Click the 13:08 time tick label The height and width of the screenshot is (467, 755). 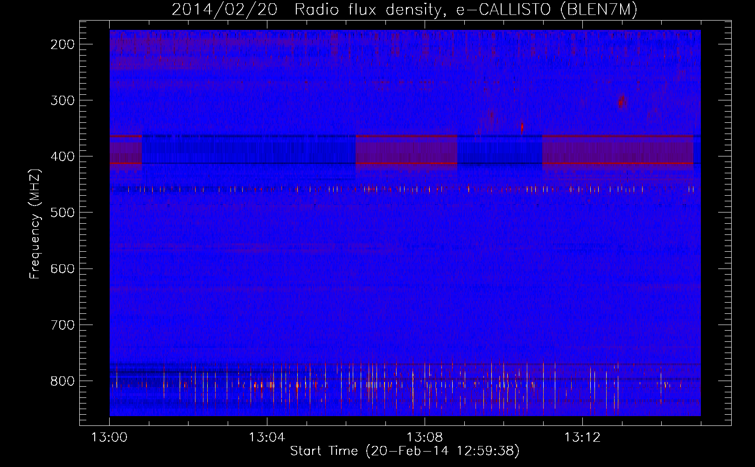(x=425, y=438)
